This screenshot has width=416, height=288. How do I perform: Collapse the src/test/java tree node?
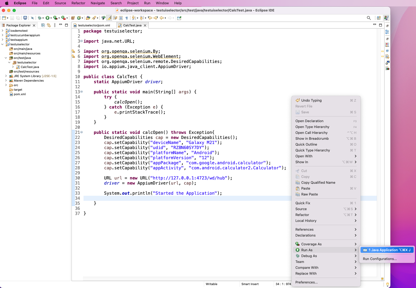(6, 58)
